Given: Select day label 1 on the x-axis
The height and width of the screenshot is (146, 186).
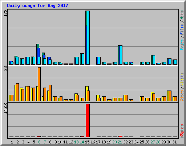Looking at the screenshot, I should click(12, 142).
